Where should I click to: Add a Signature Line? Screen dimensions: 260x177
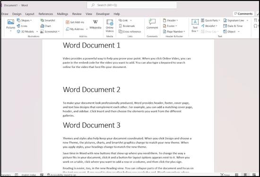[234, 20]
